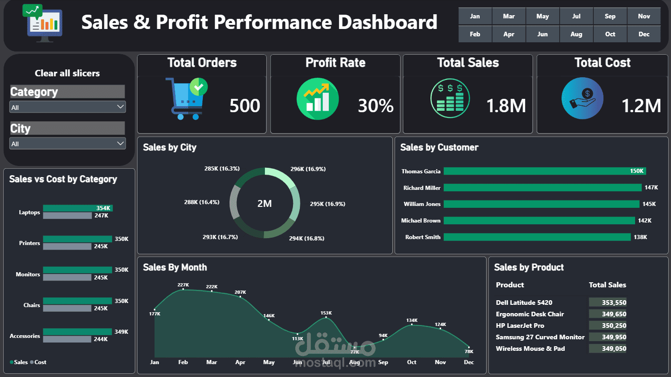
Task: Click the shopping cart Total Orders icon
Action: coord(186,98)
